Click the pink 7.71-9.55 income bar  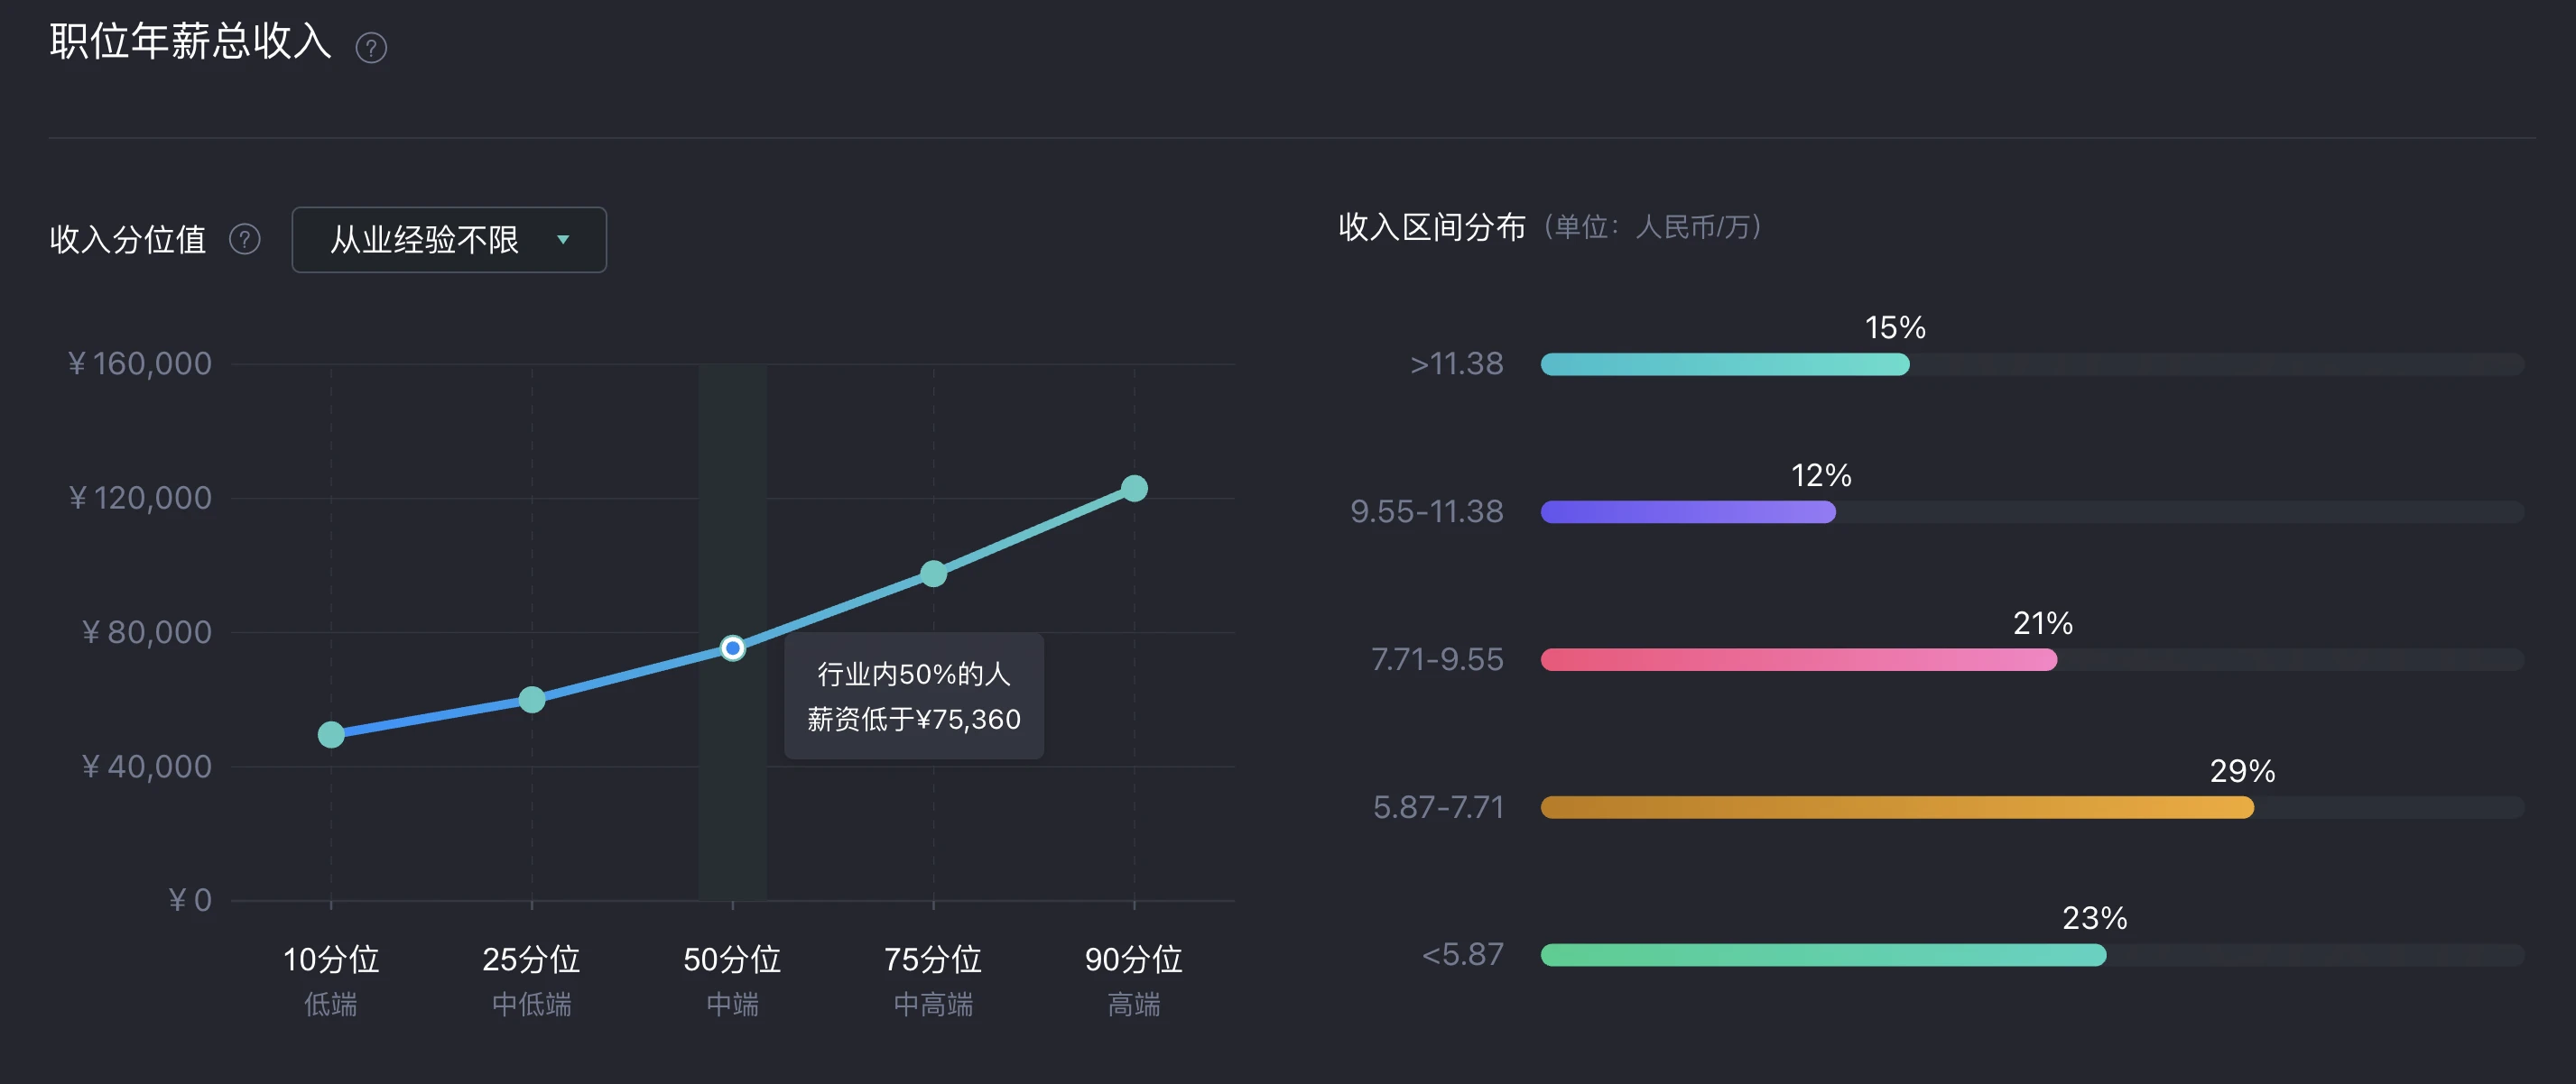1799,659
